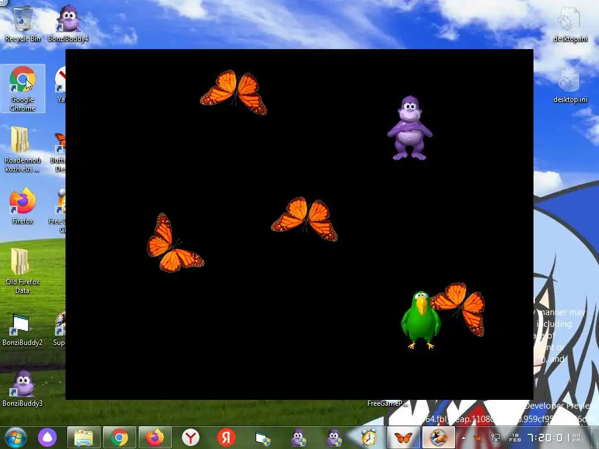Screen dimensions: 599x449
Task: Click the window-with-shield taskbar icon
Action: point(263,438)
